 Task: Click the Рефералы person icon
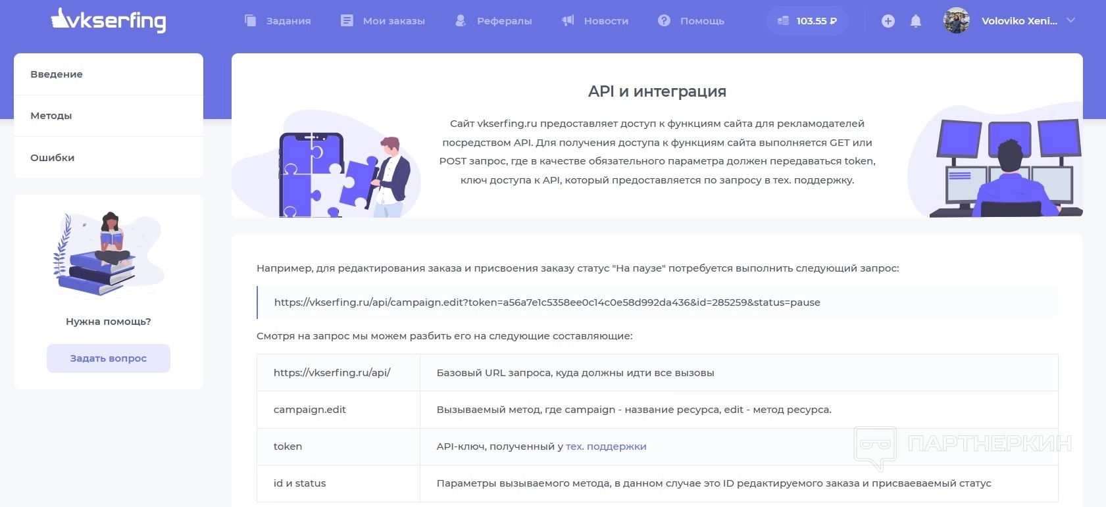point(461,20)
